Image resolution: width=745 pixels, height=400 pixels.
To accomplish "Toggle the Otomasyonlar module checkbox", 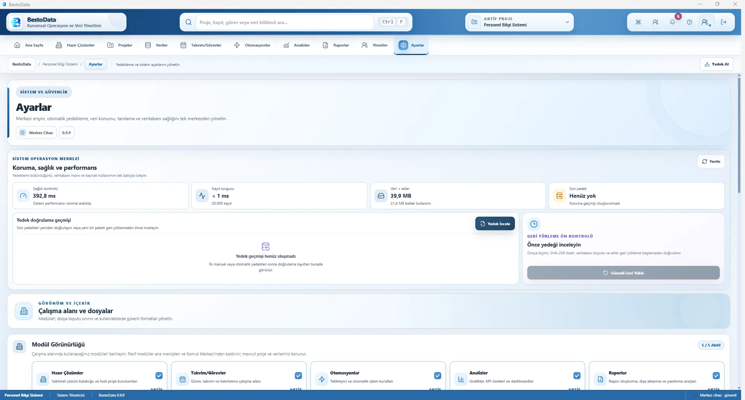I will pyautogui.click(x=438, y=376).
